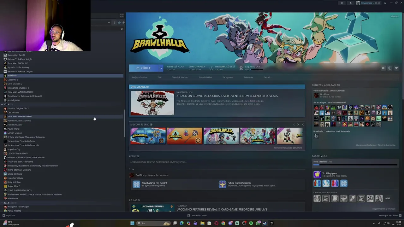Open the Attack on Brawlhalla Crossover headline

pyautogui.click(x=227, y=96)
